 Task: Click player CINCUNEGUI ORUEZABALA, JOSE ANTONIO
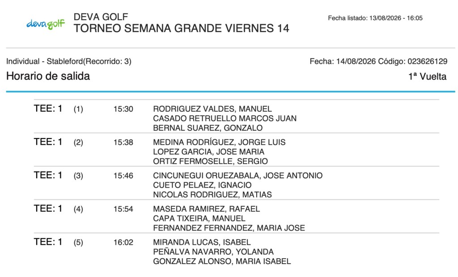pyautogui.click(x=238, y=176)
